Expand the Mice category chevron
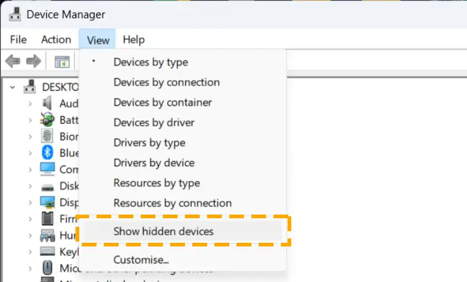Image resolution: width=467 pixels, height=282 pixels. (x=30, y=269)
